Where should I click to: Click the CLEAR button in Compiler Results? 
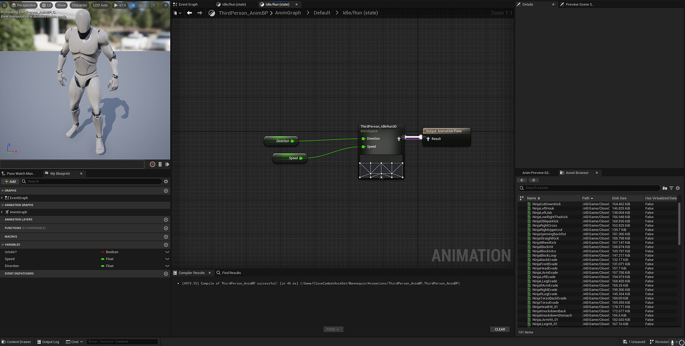click(500, 329)
